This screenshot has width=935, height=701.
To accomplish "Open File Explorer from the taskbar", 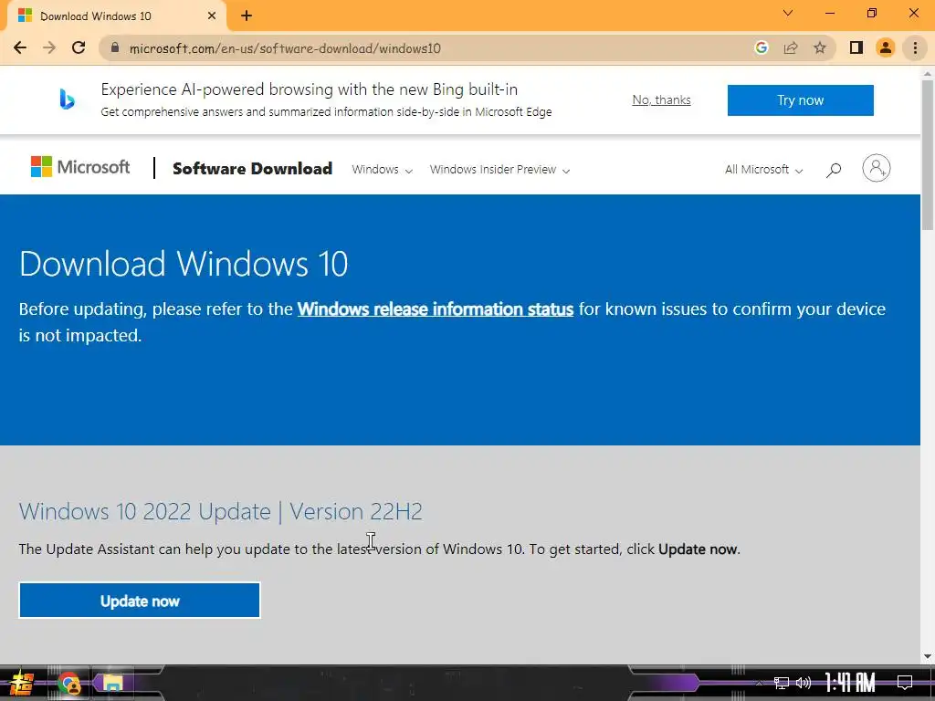I will [113, 683].
